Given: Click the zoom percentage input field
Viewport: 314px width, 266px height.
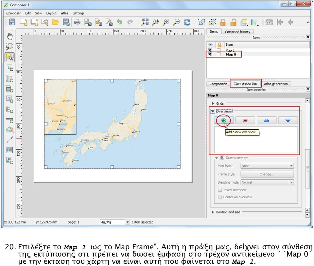Looking at the screenshot, I should coord(113,222).
